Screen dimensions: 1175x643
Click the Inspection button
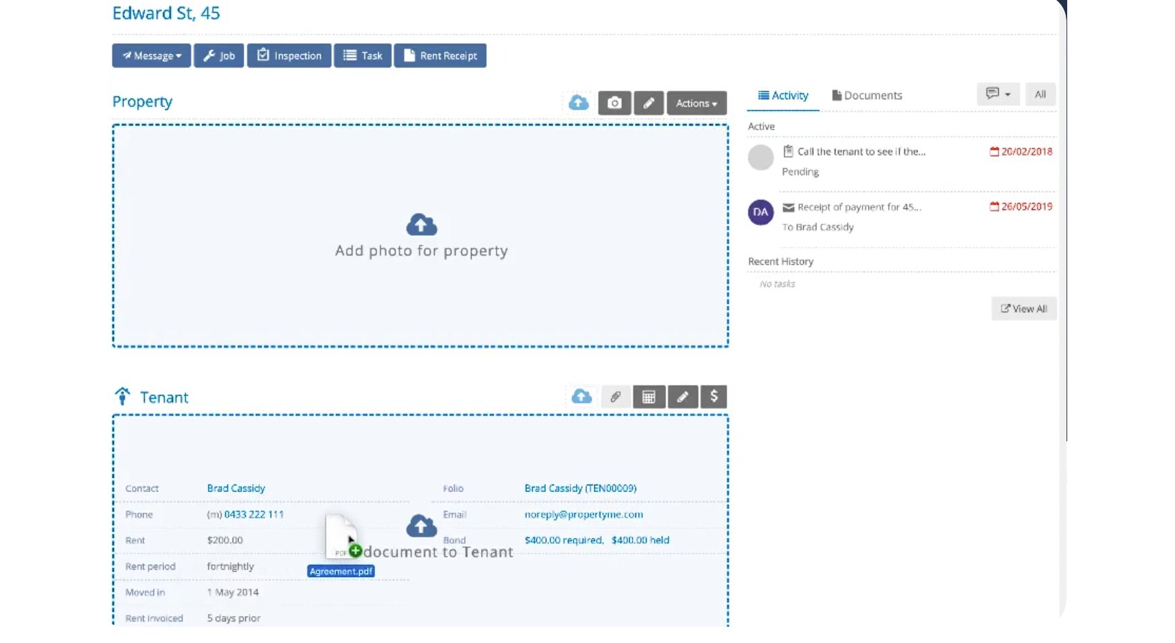tap(289, 56)
